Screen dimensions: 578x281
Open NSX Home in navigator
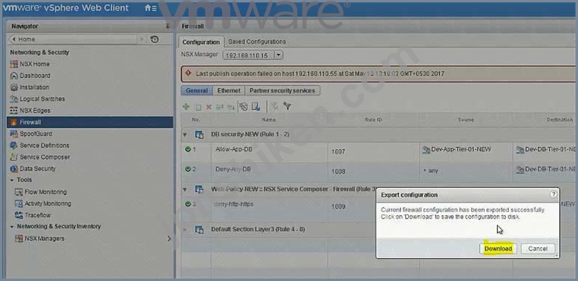click(35, 64)
